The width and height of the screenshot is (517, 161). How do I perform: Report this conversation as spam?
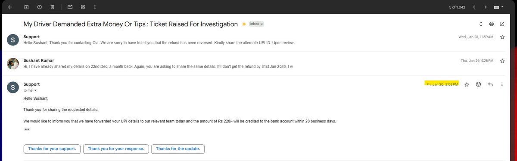tap(39, 7)
